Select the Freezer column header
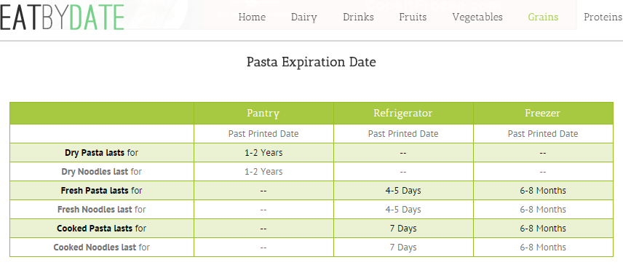623x273 pixels. (543, 114)
